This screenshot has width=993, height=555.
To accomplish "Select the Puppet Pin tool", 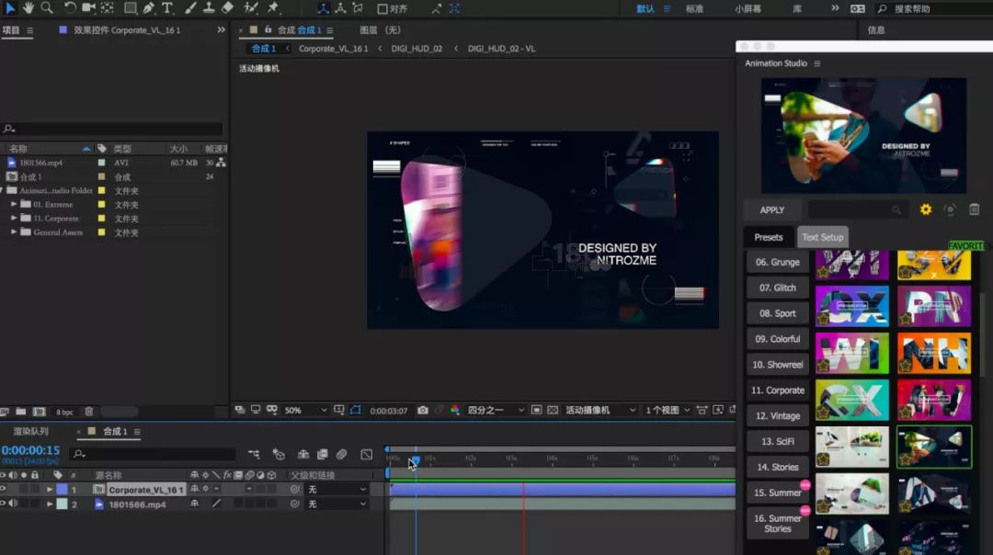I will [273, 8].
